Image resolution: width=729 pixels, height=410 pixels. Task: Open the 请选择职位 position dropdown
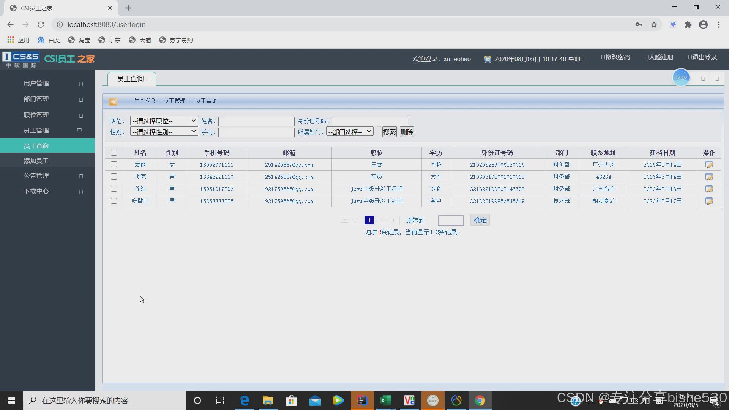[164, 121]
